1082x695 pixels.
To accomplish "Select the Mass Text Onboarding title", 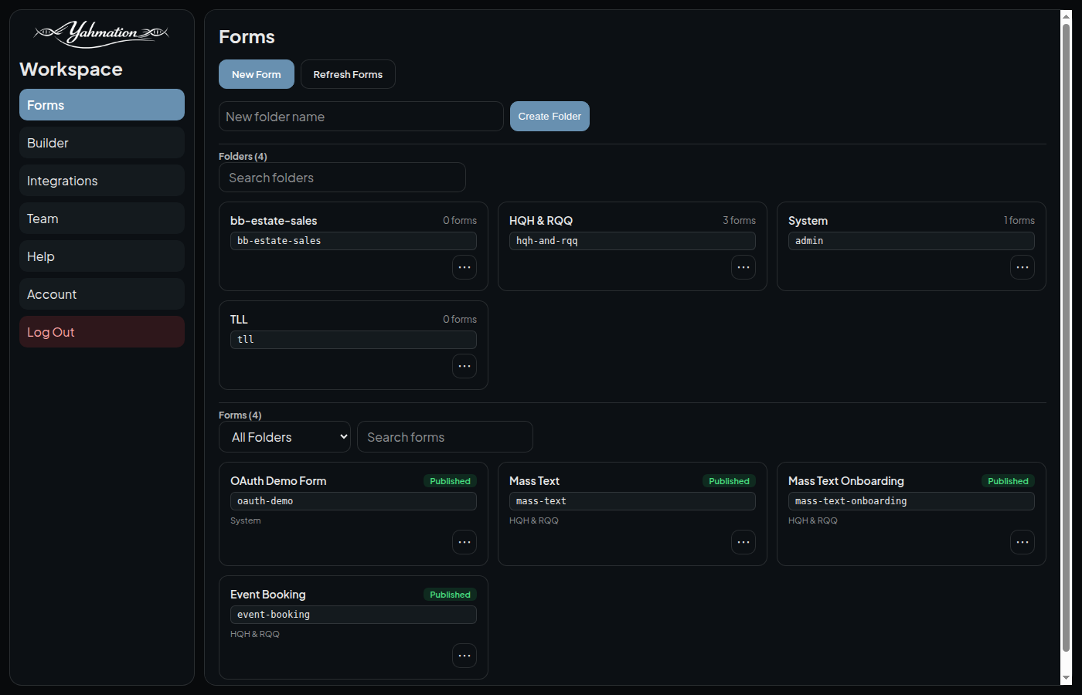I will click(x=846, y=481).
